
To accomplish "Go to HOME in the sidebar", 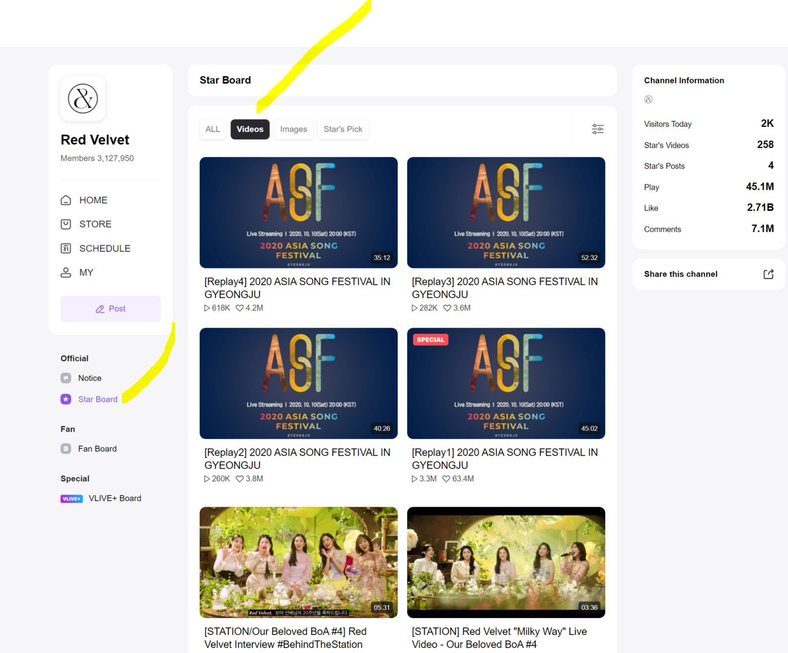I will click(84, 200).
